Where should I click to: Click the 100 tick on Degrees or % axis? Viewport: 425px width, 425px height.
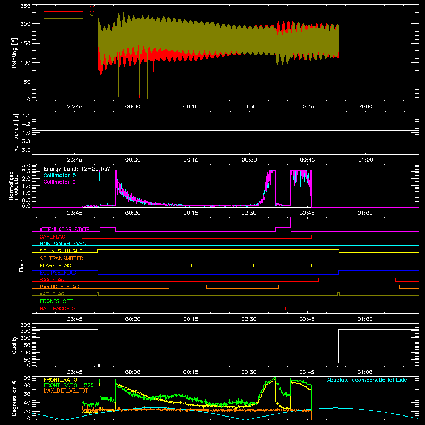(25, 378)
